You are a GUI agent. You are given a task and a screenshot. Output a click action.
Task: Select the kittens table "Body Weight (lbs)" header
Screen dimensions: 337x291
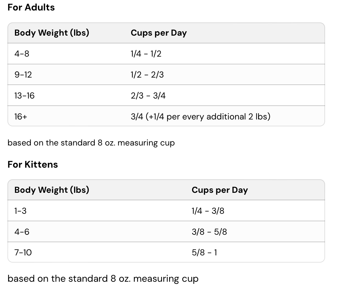pos(52,190)
